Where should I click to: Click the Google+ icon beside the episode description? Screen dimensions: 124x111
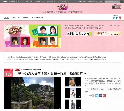point(104,96)
